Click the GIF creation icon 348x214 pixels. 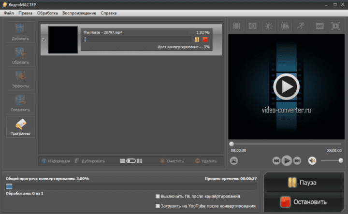tap(319, 26)
